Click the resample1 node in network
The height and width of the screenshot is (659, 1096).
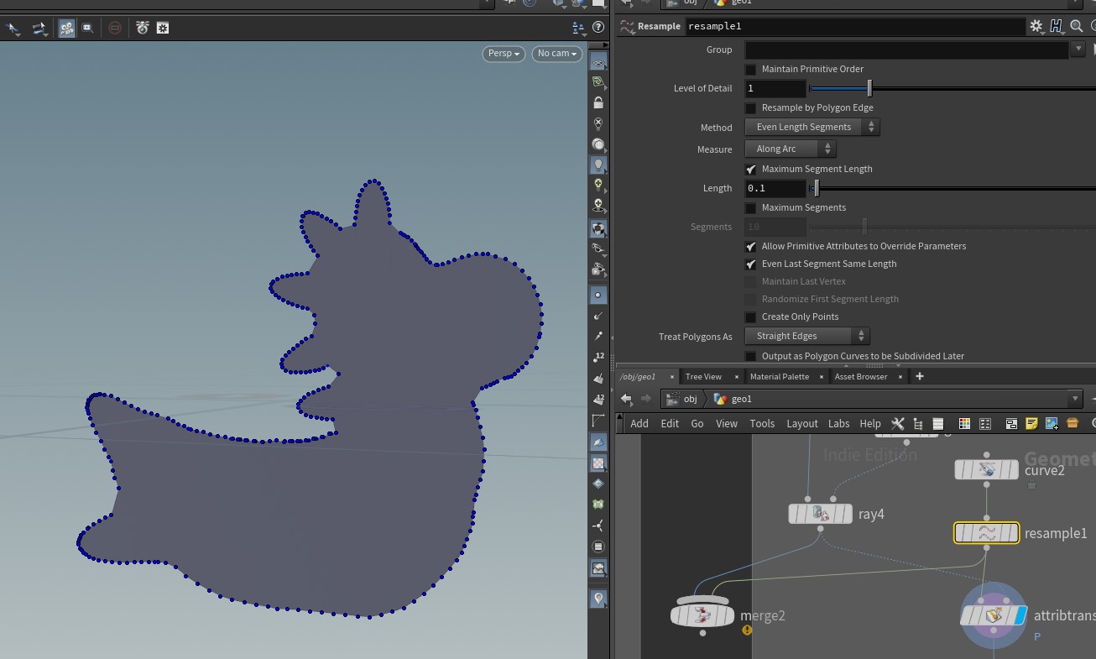click(x=986, y=533)
